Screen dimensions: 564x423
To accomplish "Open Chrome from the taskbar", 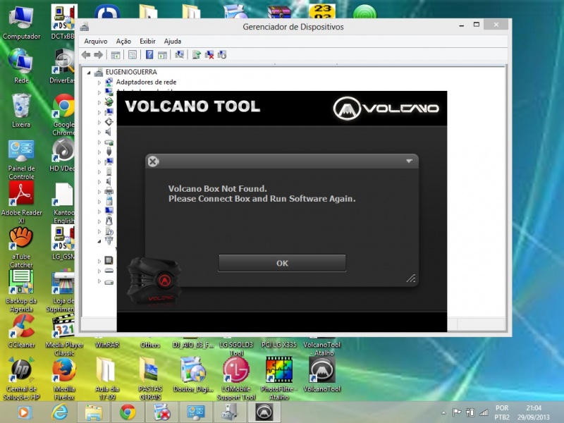I will pyautogui.click(x=128, y=412).
